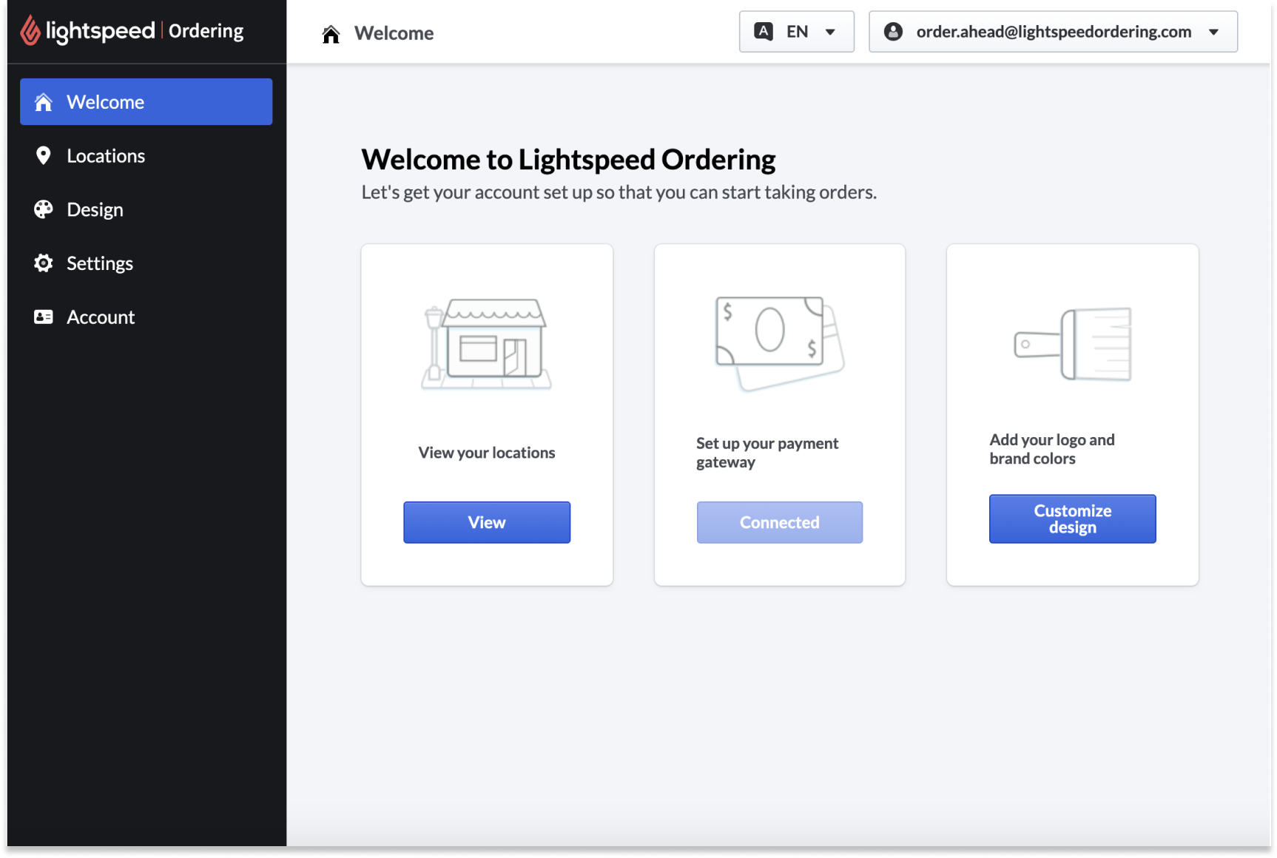This screenshot has width=1277, height=858.
Task: Open the Design section
Action: pyautogui.click(x=146, y=209)
